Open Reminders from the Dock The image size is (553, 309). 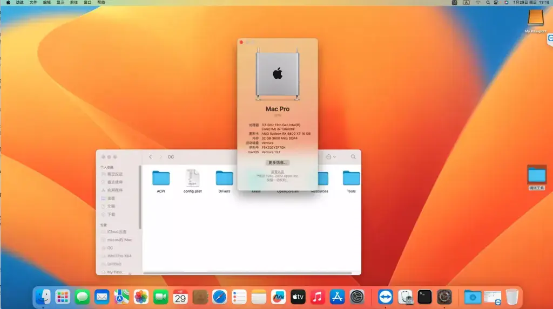coord(239,297)
